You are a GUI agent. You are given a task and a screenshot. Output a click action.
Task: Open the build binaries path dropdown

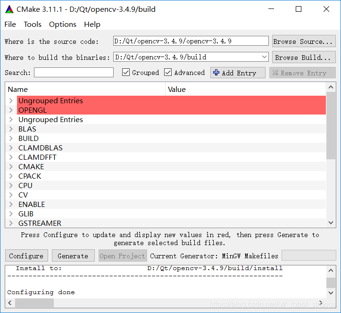point(264,57)
